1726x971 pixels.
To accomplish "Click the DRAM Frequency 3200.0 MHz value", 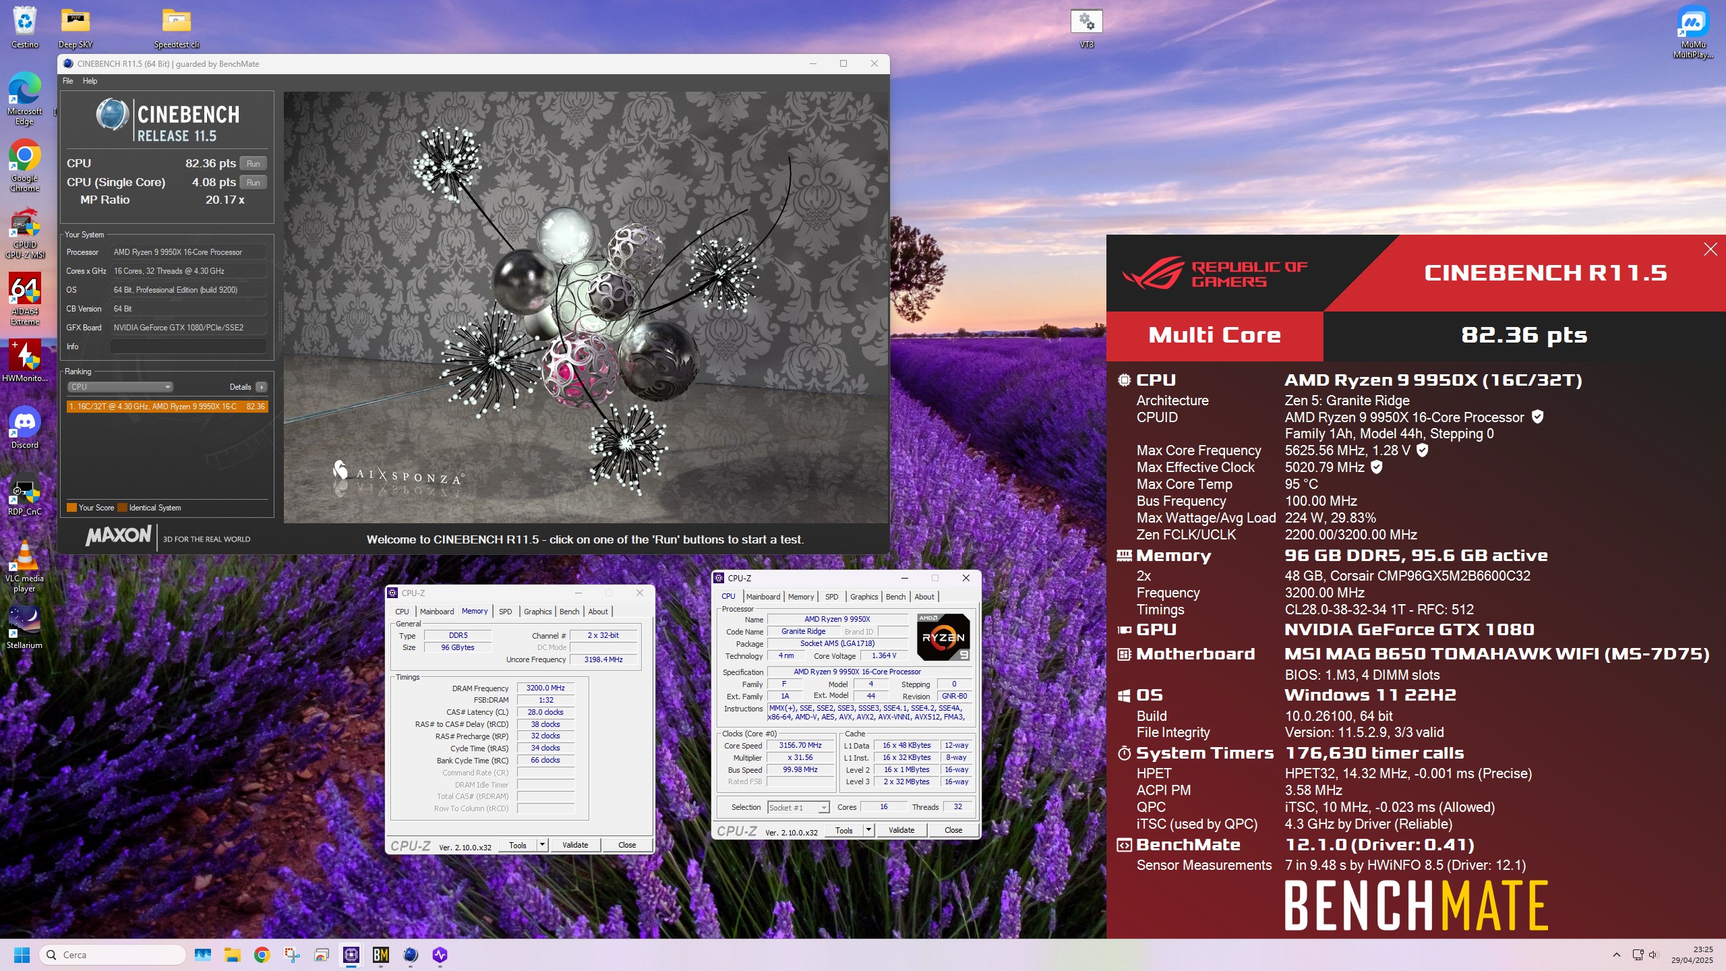I will pos(545,688).
